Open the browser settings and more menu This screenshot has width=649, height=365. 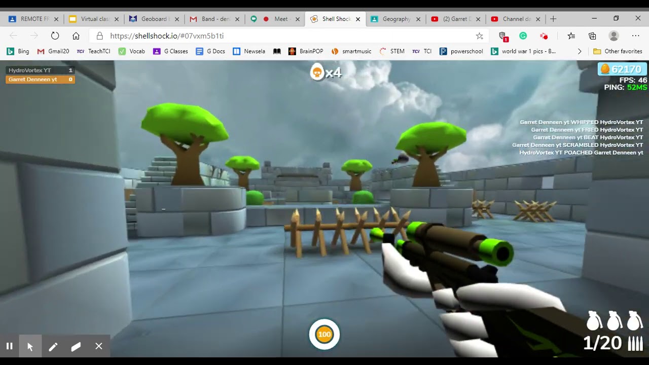(x=635, y=36)
